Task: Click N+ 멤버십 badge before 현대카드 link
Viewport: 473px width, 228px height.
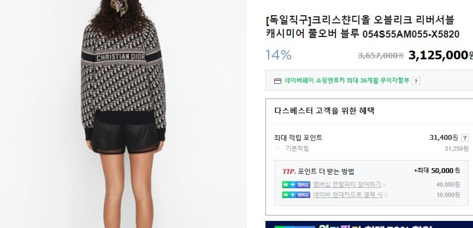Action: pyautogui.click(x=296, y=195)
